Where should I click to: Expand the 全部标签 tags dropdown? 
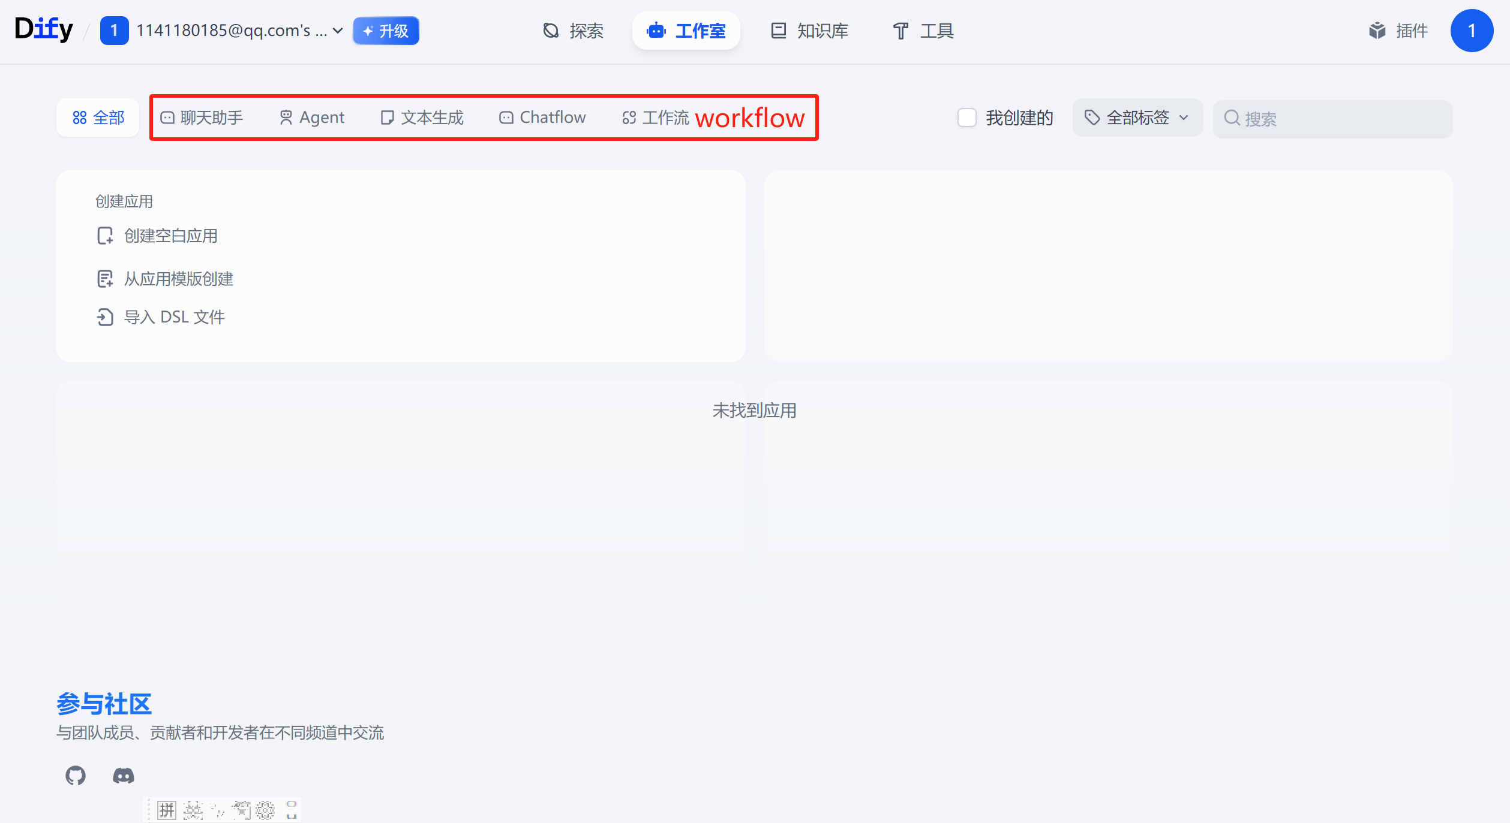(x=1137, y=117)
